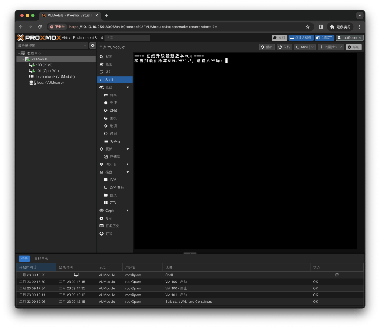The image size is (380, 328).
Task: Select the 100 (iKuai) virtual machine
Action: [44, 65]
